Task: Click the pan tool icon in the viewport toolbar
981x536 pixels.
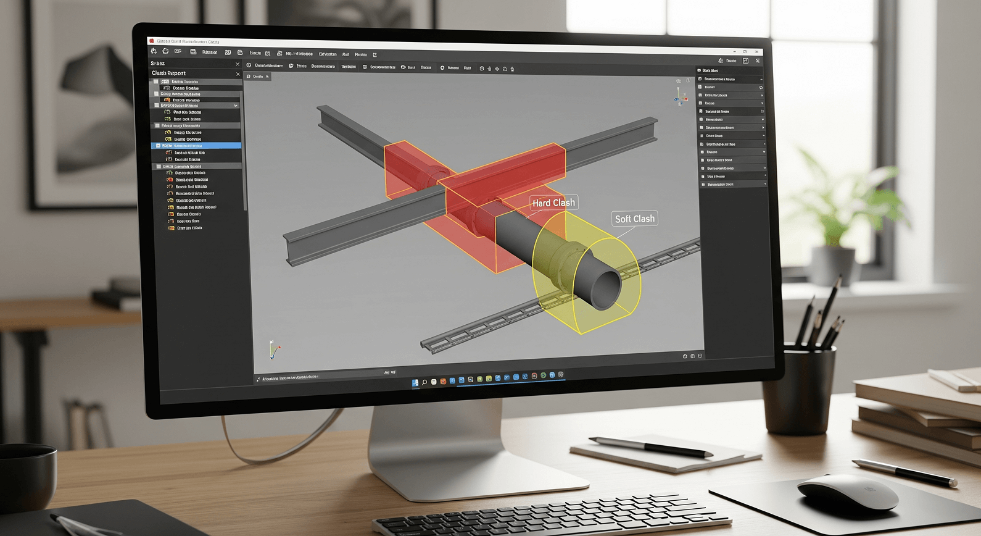Action: pos(497,69)
